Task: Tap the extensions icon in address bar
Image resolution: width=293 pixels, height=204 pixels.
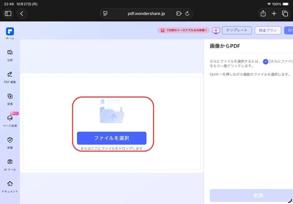Action: 179,14
